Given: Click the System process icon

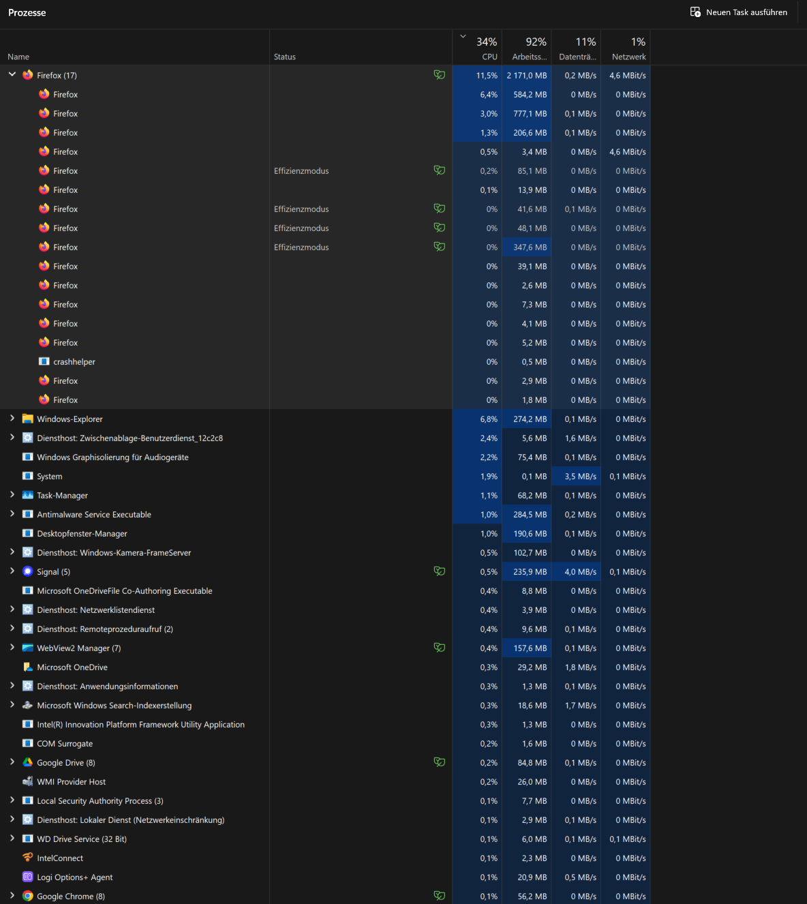Looking at the screenshot, I should (28, 476).
